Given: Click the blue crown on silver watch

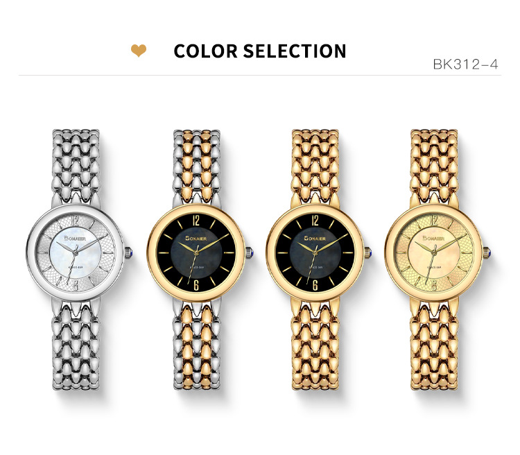Looking at the screenshot, I should click(x=129, y=253).
